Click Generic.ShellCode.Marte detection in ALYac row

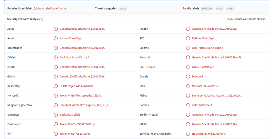point(82,29)
